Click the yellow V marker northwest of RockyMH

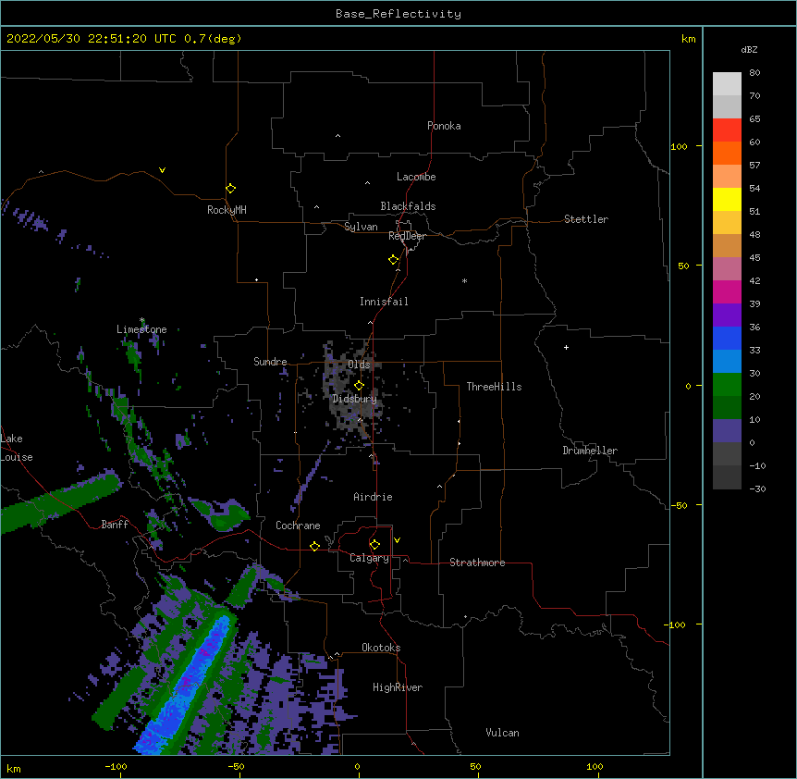(x=162, y=170)
